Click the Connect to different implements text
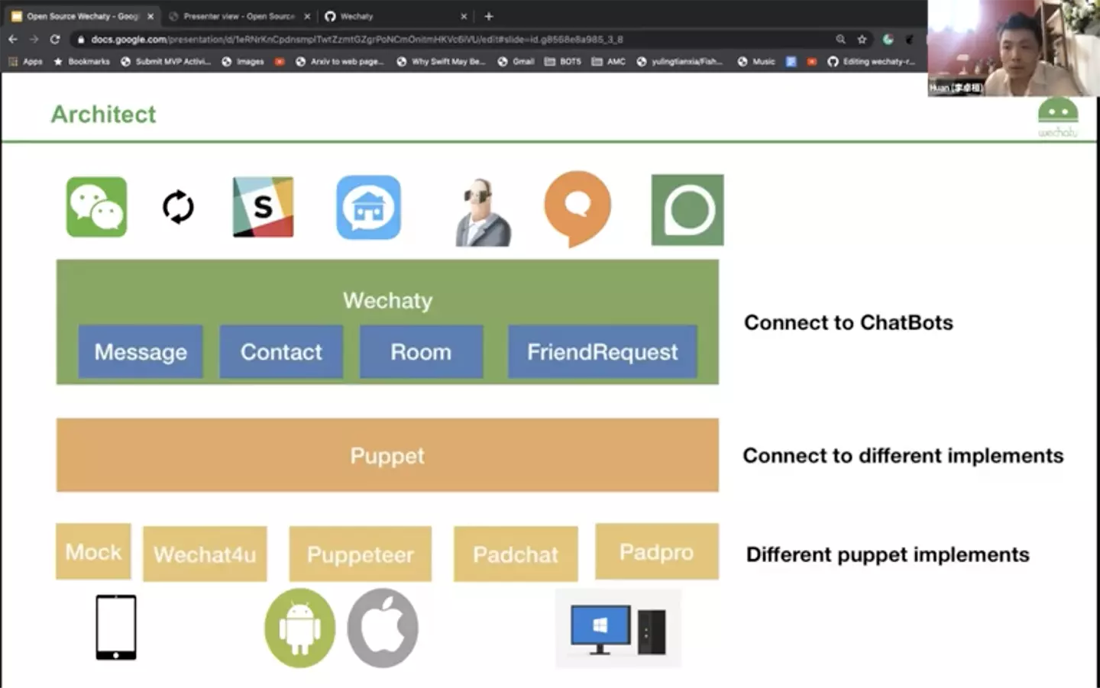The image size is (1100, 688). click(x=903, y=456)
